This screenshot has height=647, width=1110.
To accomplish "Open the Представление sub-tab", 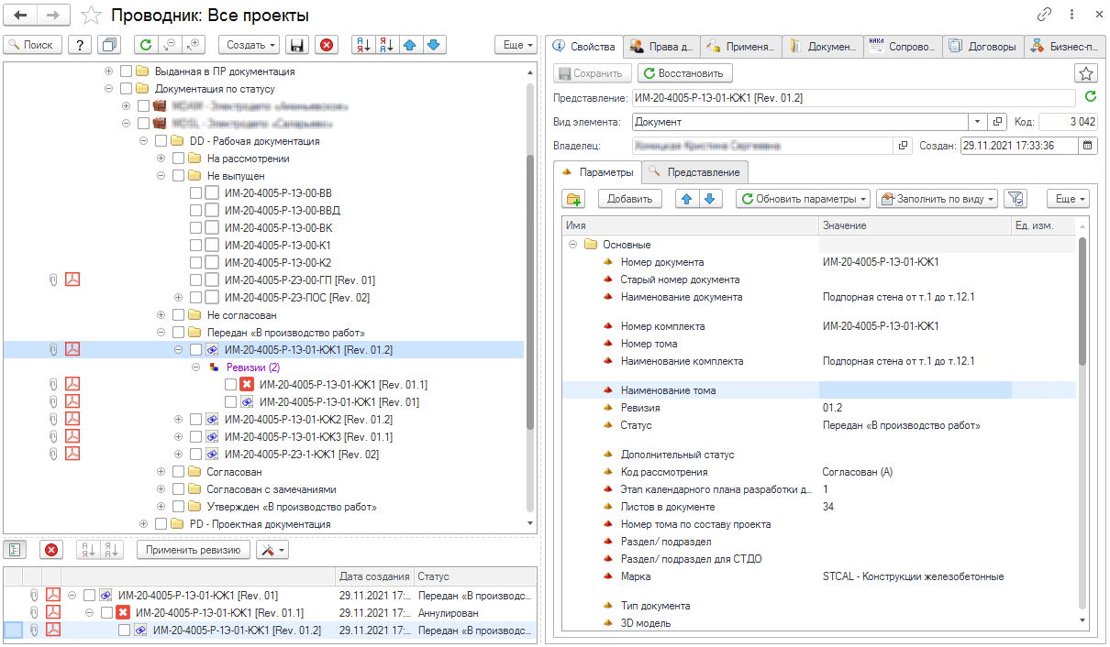I will 695,171.
